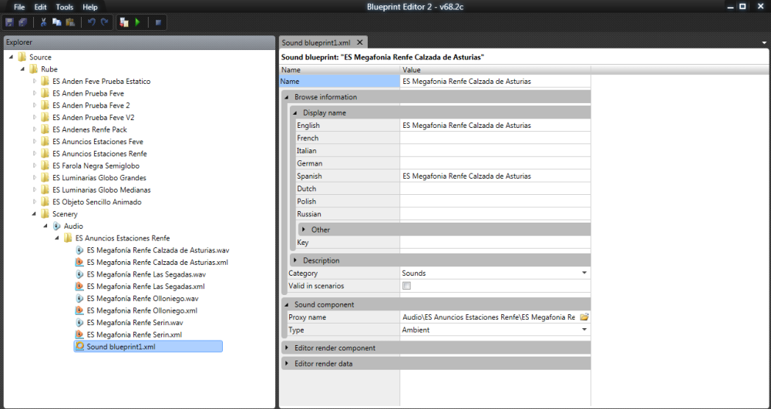
Task: Collapse the Browse information section
Action: pyautogui.click(x=287, y=97)
